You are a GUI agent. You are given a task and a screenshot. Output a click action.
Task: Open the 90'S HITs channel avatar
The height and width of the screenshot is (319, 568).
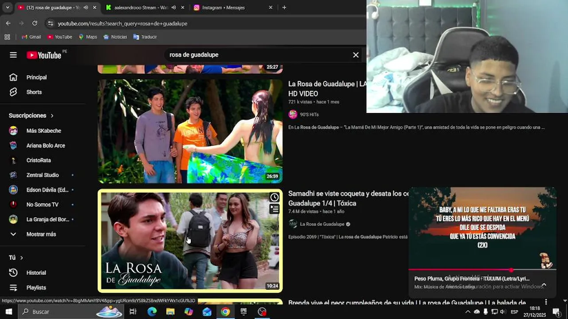pyautogui.click(x=293, y=114)
